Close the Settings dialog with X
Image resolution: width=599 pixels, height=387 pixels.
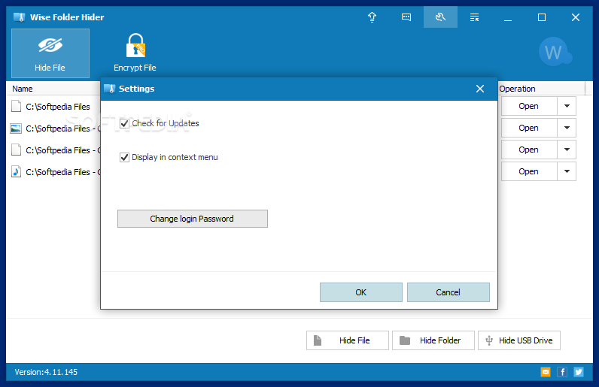(x=480, y=89)
